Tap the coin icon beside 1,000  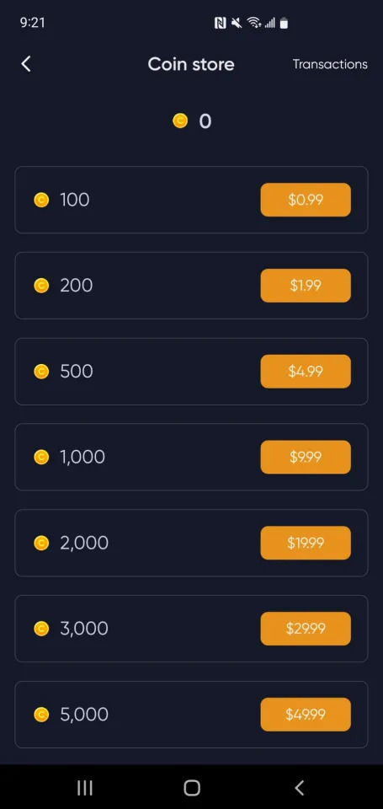click(x=41, y=457)
